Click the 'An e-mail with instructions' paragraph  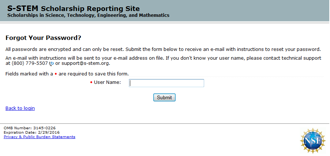click(163, 58)
